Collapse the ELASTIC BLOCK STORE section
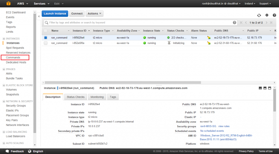This screenshot has width=279, height=154. click(4, 85)
